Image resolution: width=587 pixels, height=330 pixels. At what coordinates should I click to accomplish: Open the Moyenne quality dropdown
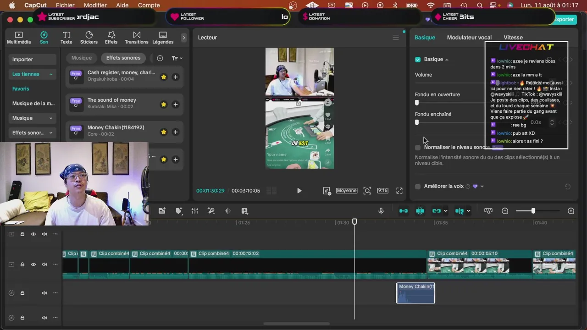pos(347,191)
